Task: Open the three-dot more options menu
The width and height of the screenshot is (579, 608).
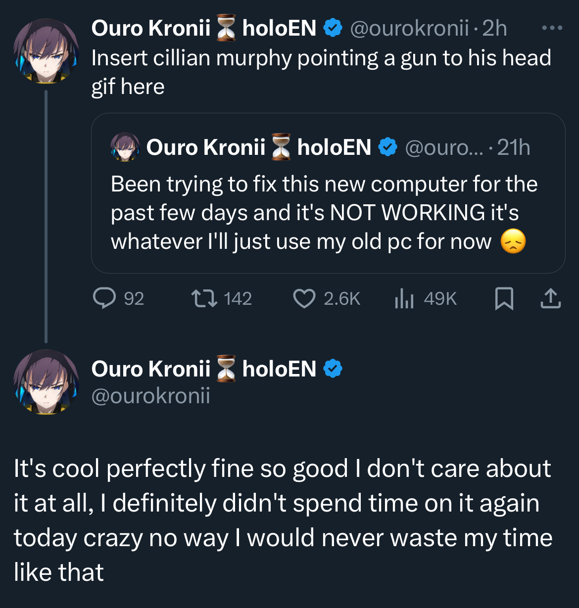Action: point(552,28)
